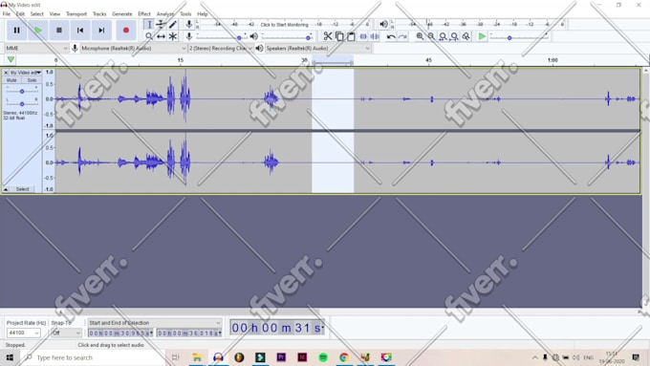650x366 pixels.
Task: Open the Project Rate 44100 dropdown
Action: coord(24,333)
